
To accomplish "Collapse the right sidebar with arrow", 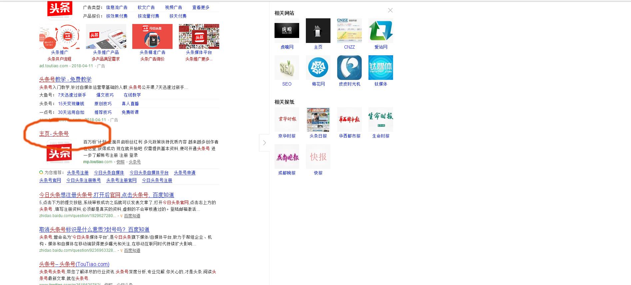I will (264, 143).
